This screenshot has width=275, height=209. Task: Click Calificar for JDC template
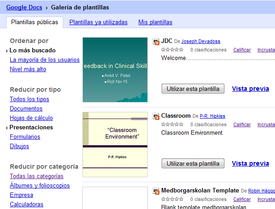pyautogui.click(x=242, y=50)
